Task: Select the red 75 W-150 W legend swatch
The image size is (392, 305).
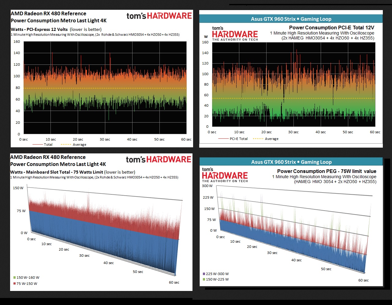Action: pos(15,284)
